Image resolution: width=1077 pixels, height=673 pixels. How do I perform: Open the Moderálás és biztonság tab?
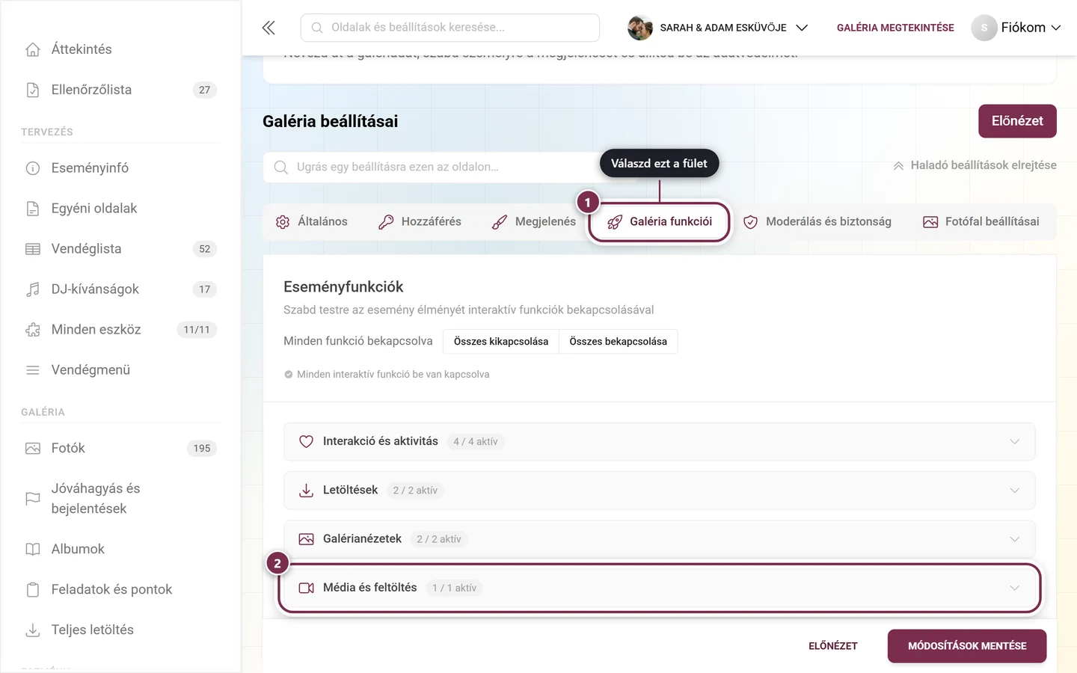pos(817,222)
